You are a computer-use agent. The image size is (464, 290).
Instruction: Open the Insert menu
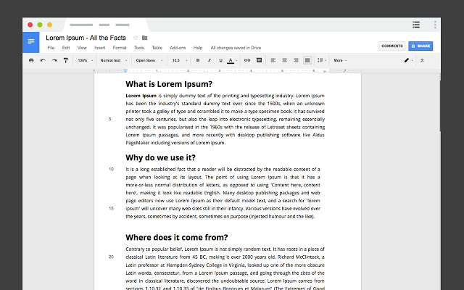coord(100,48)
